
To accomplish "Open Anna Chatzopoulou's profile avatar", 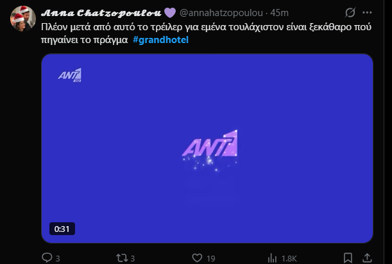I will pyautogui.click(x=22, y=18).
